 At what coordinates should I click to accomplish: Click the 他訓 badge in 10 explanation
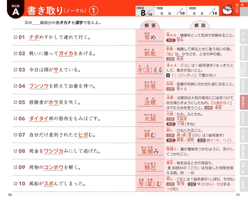coord(192,184)
